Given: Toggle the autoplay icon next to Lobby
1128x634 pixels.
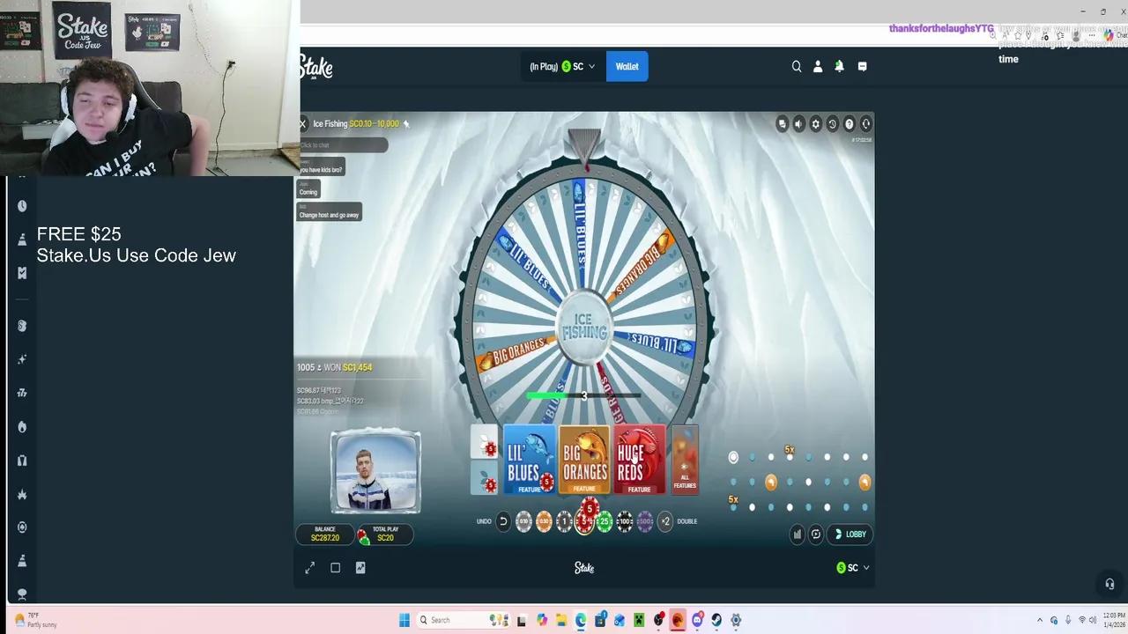Looking at the screenshot, I should coord(816,534).
